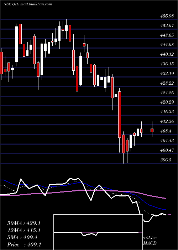Click the 416.33 price axis label
This screenshot has height=250, width=178.
pyautogui.click(x=167, y=112)
